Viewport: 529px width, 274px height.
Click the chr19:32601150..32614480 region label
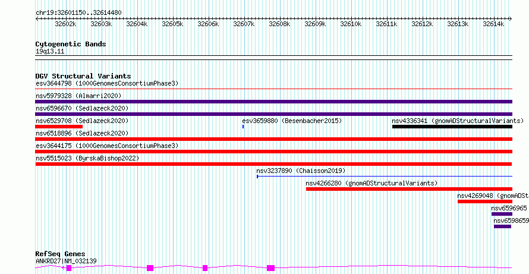(78, 12)
